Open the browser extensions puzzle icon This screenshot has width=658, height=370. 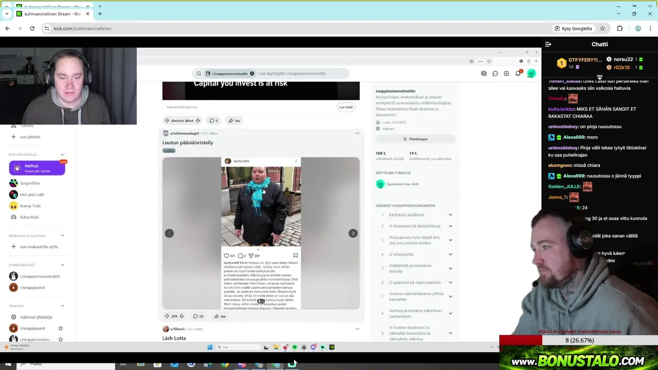pos(619,28)
